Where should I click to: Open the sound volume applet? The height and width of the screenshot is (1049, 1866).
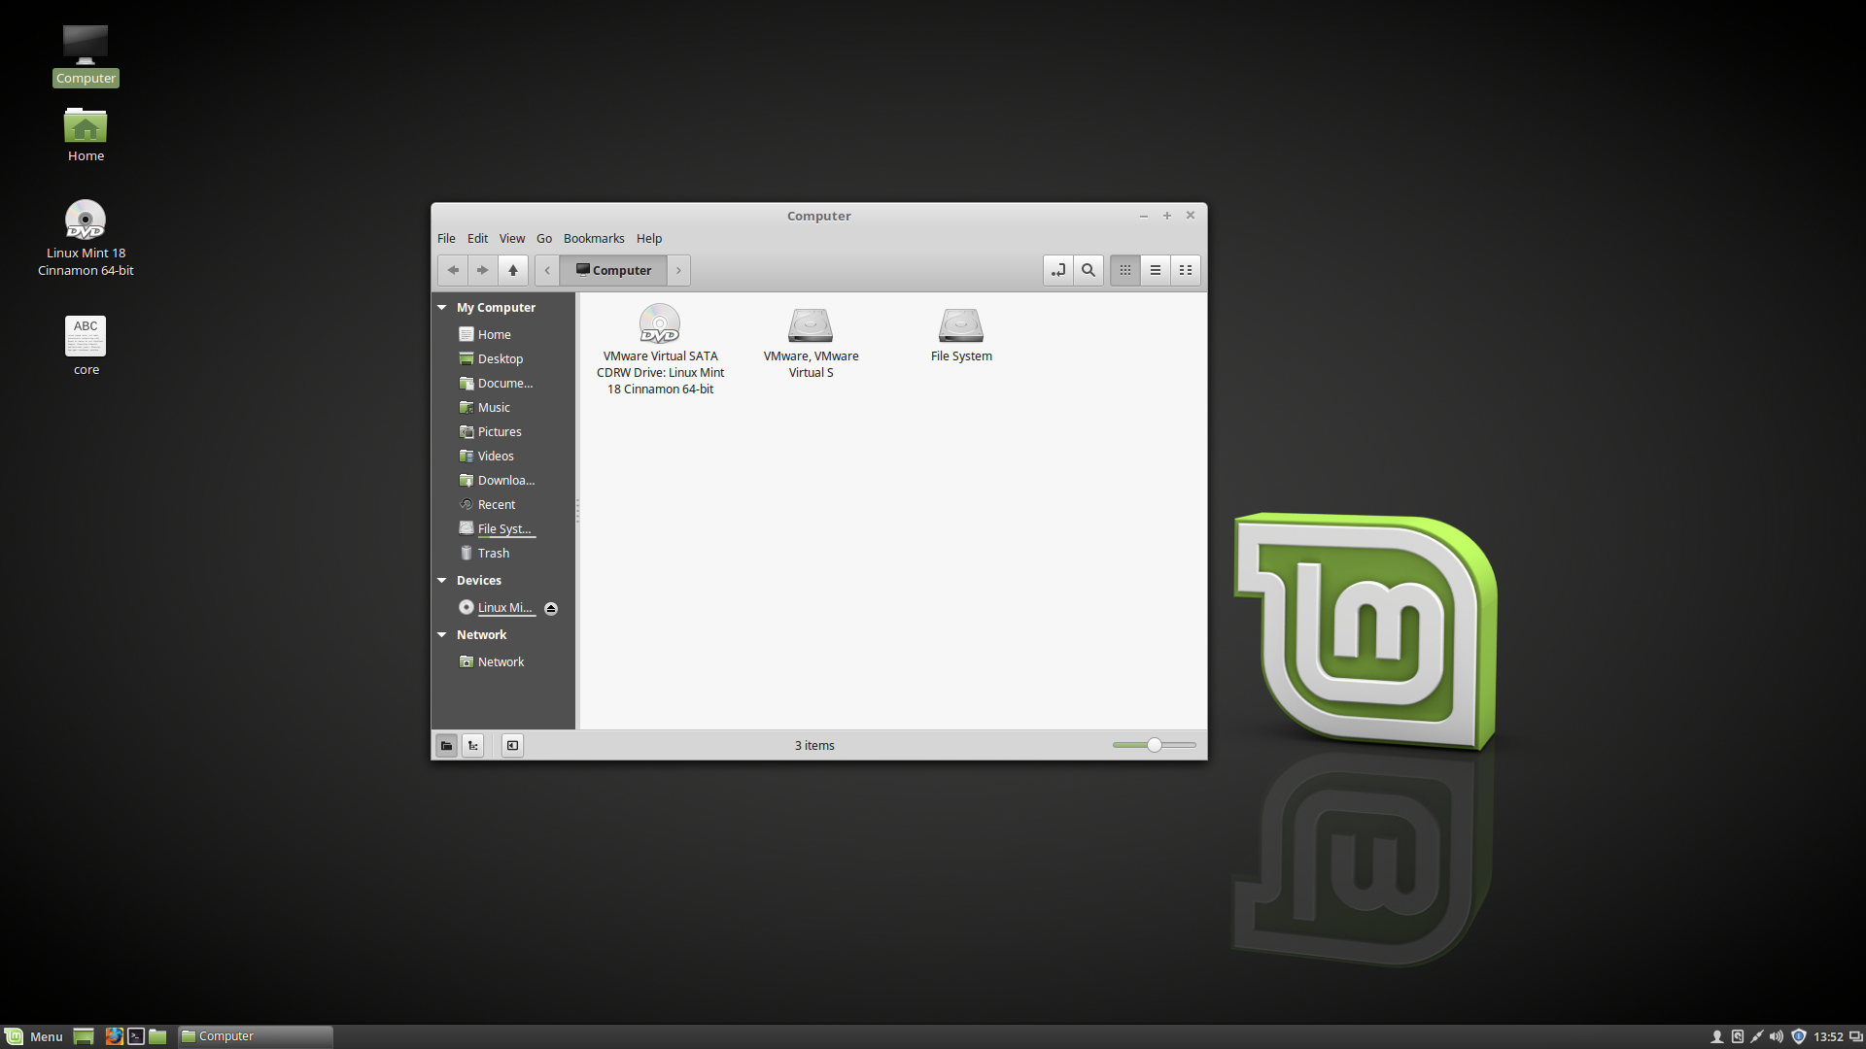(x=1777, y=1036)
